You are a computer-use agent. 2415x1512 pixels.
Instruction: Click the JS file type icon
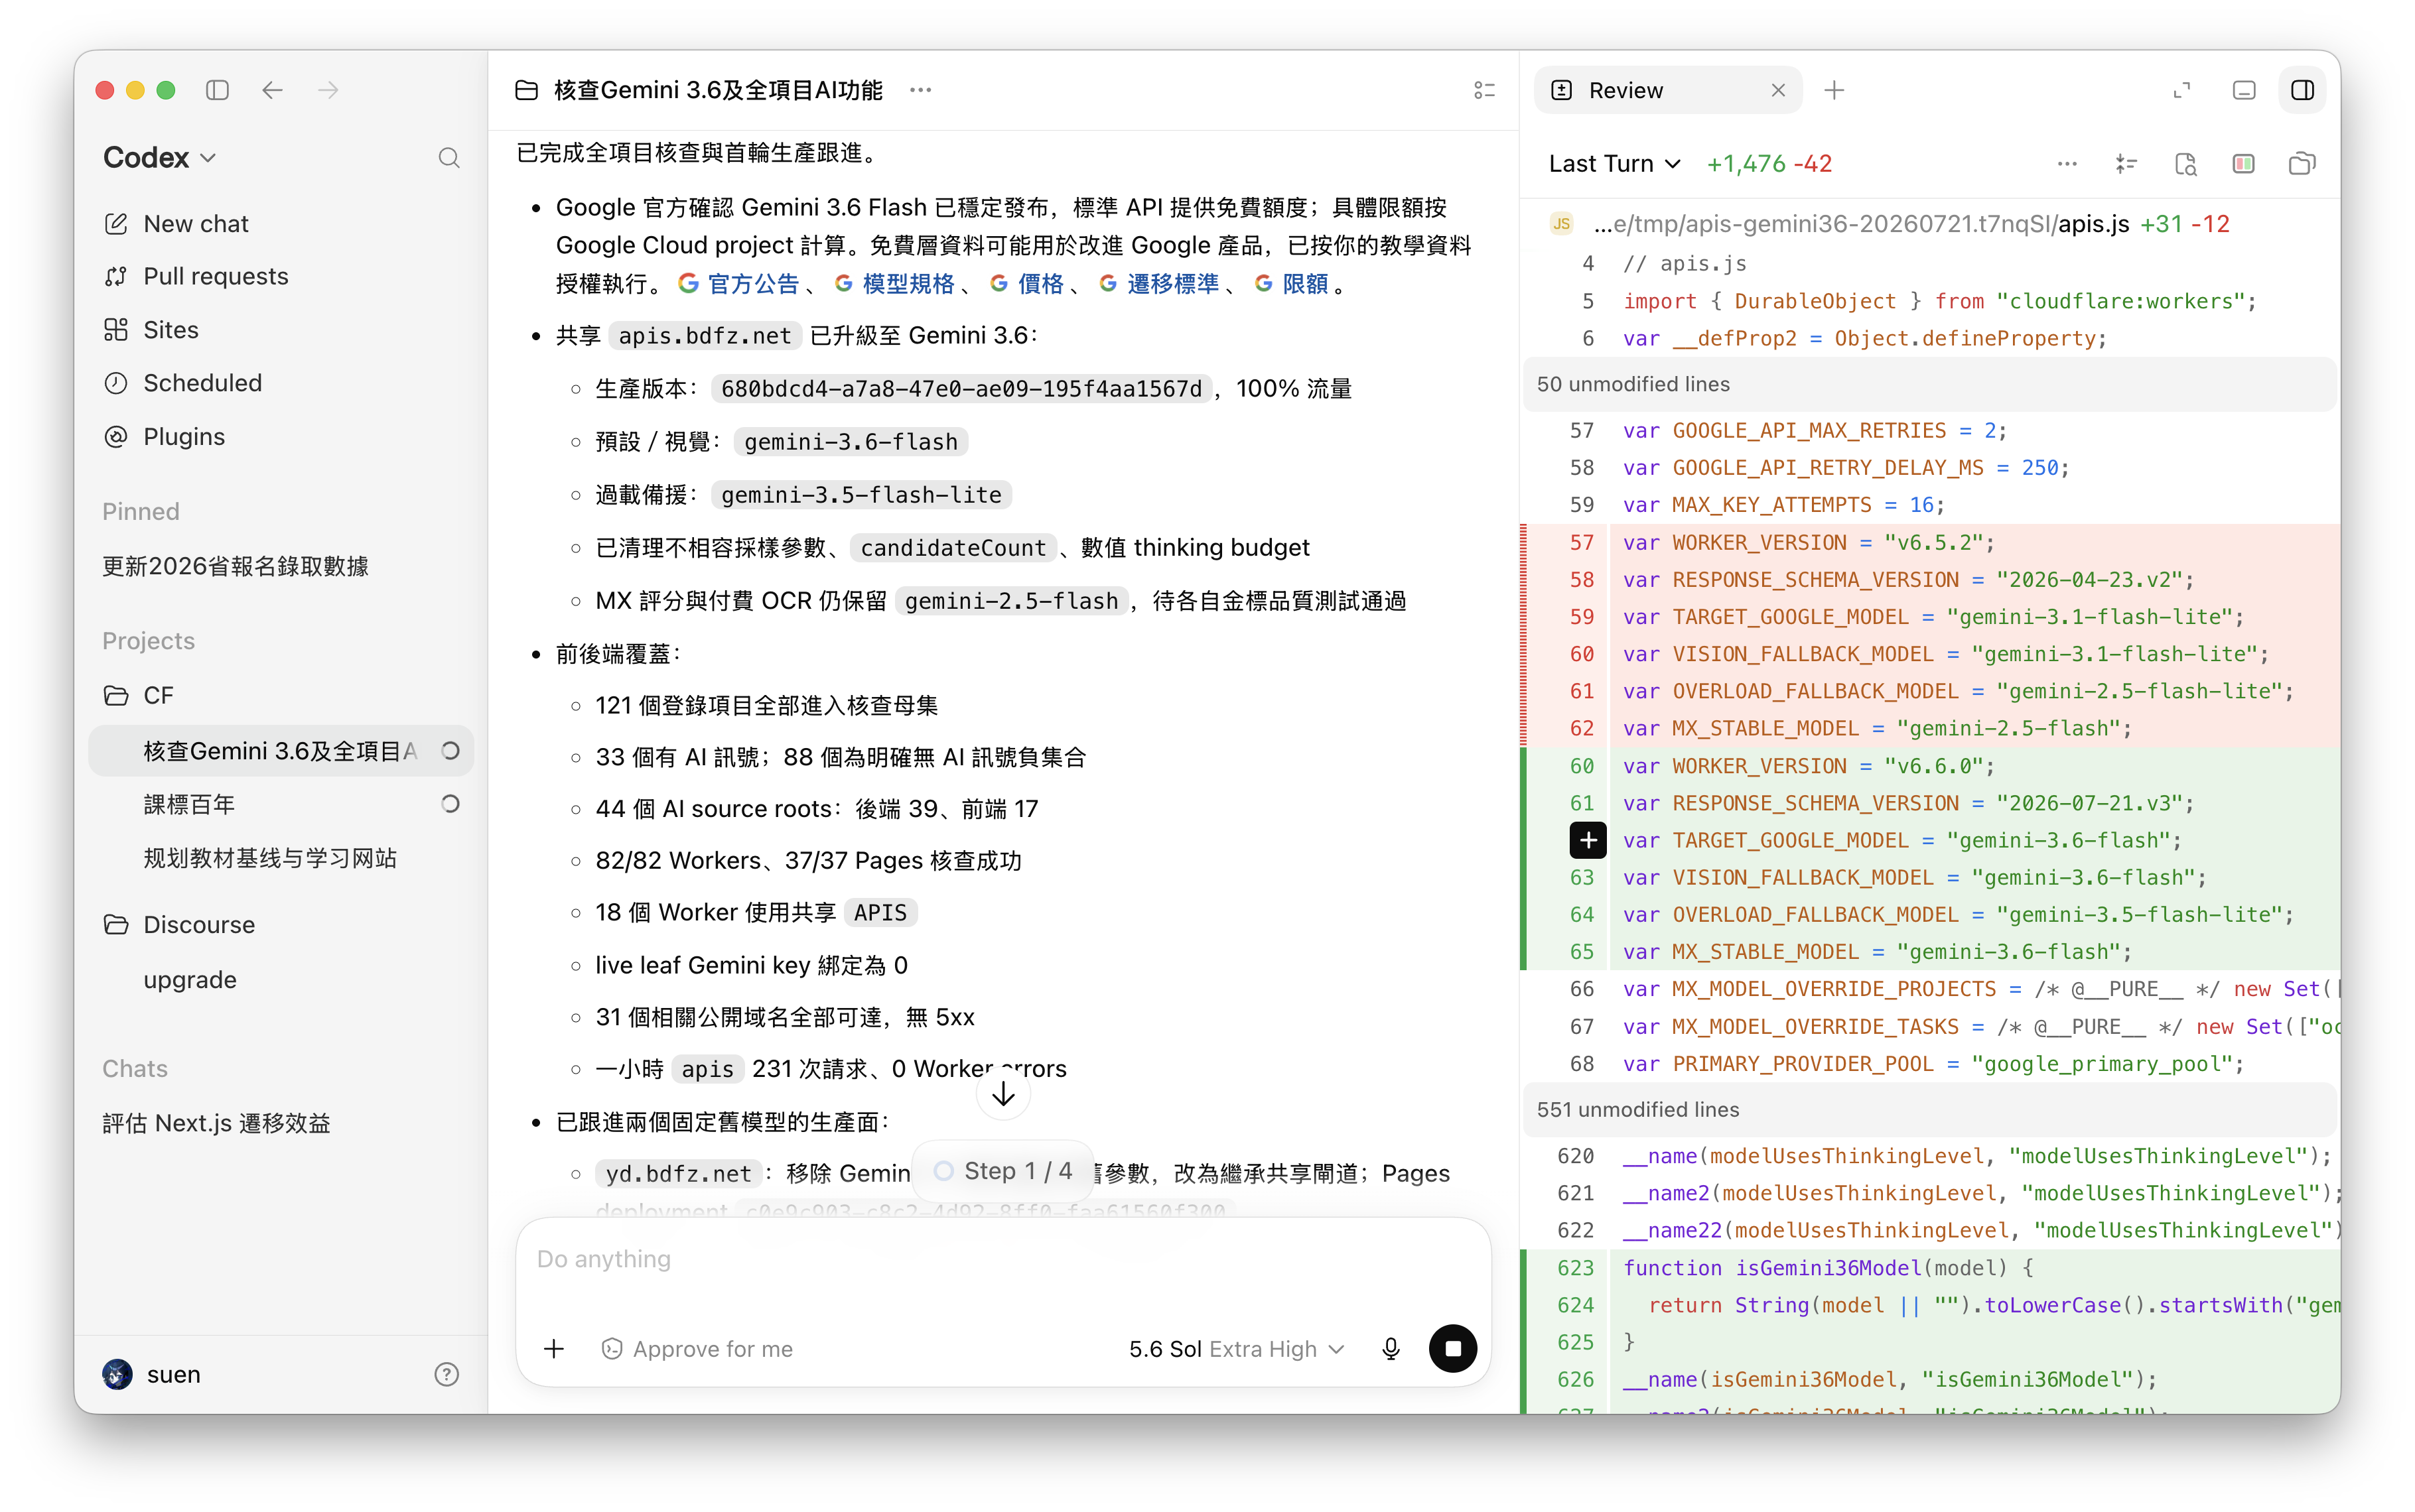[x=1562, y=224]
